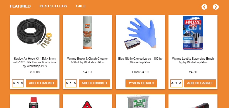
Task: Go to previous products with left arrow
Action: pyautogui.click(x=204, y=7)
